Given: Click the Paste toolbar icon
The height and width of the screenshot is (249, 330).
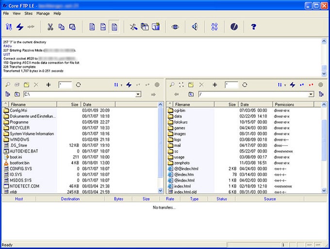Looking at the screenshot, I should click(72, 27).
